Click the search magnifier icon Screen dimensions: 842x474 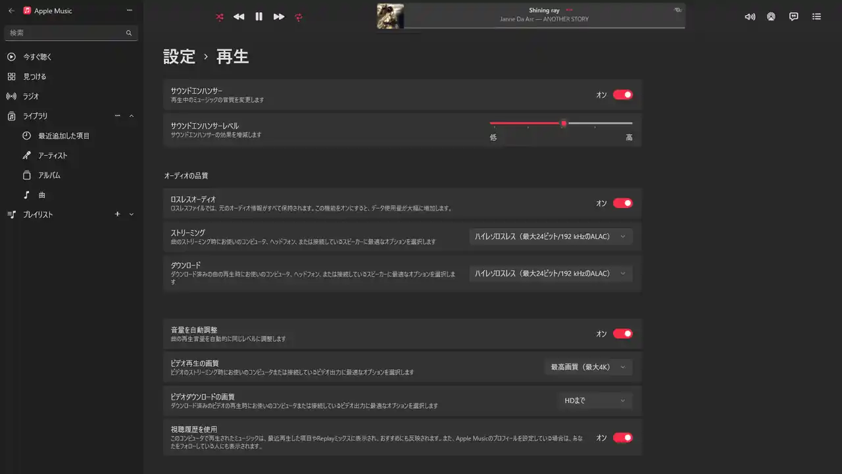tap(129, 32)
